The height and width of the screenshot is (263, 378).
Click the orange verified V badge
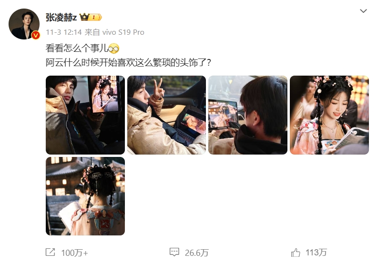(36, 35)
